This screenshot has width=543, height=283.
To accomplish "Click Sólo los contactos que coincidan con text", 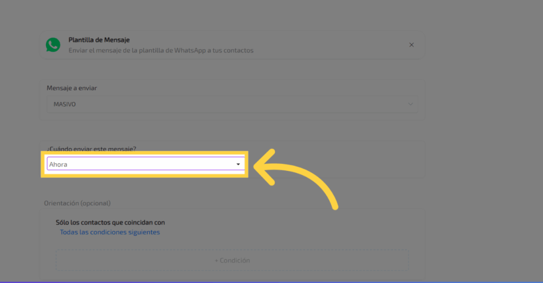I will [x=110, y=223].
